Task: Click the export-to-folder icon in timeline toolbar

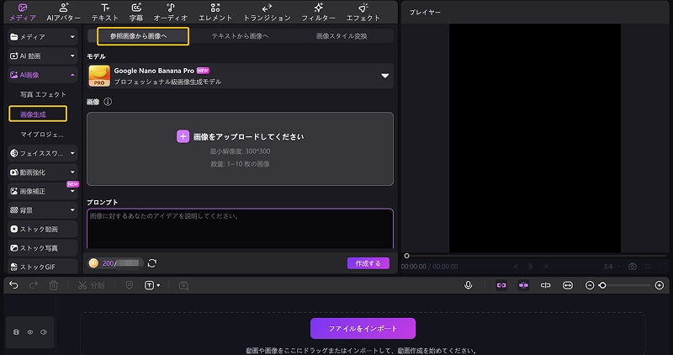Action: click(183, 285)
